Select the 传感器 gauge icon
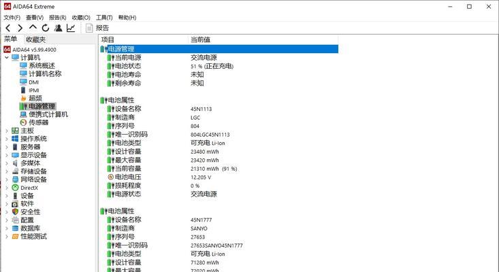499x272 pixels. point(23,122)
